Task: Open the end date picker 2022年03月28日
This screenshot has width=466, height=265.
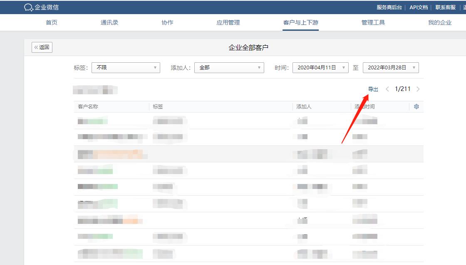Action: (391, 67)
